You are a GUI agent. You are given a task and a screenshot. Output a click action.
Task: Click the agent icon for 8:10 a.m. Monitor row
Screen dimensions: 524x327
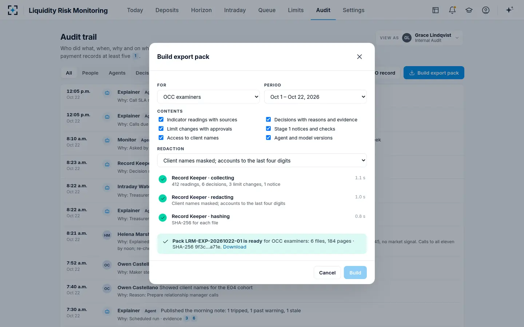(107, 140)
